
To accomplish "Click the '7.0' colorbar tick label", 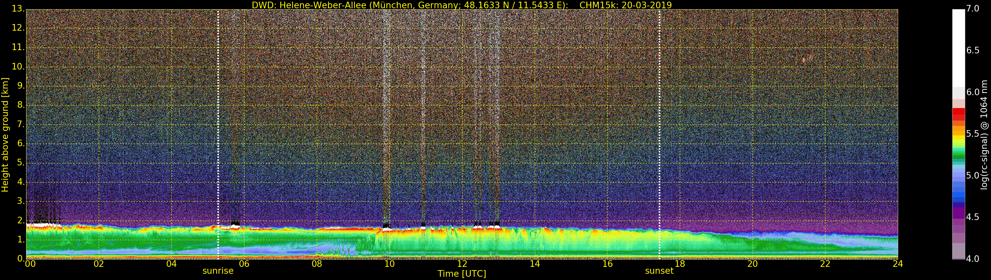I will coord(973,9).
